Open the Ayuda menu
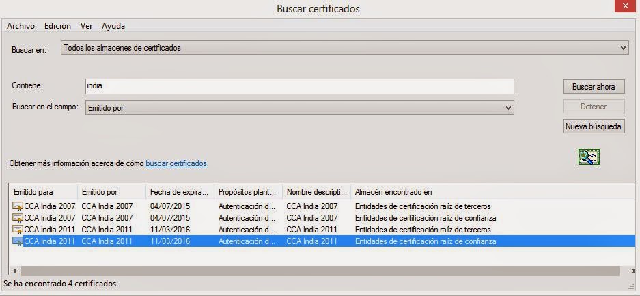The height and width of the screenshot is (296, 640). 113,26
